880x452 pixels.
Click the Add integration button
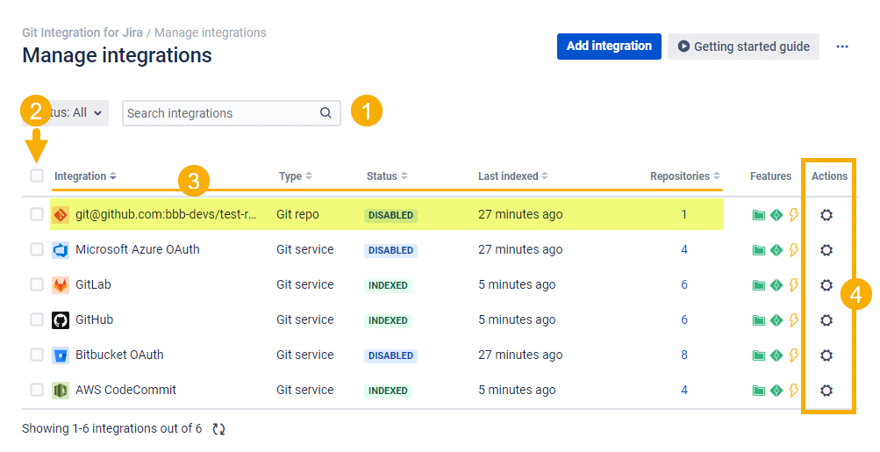tap(609, 47)
